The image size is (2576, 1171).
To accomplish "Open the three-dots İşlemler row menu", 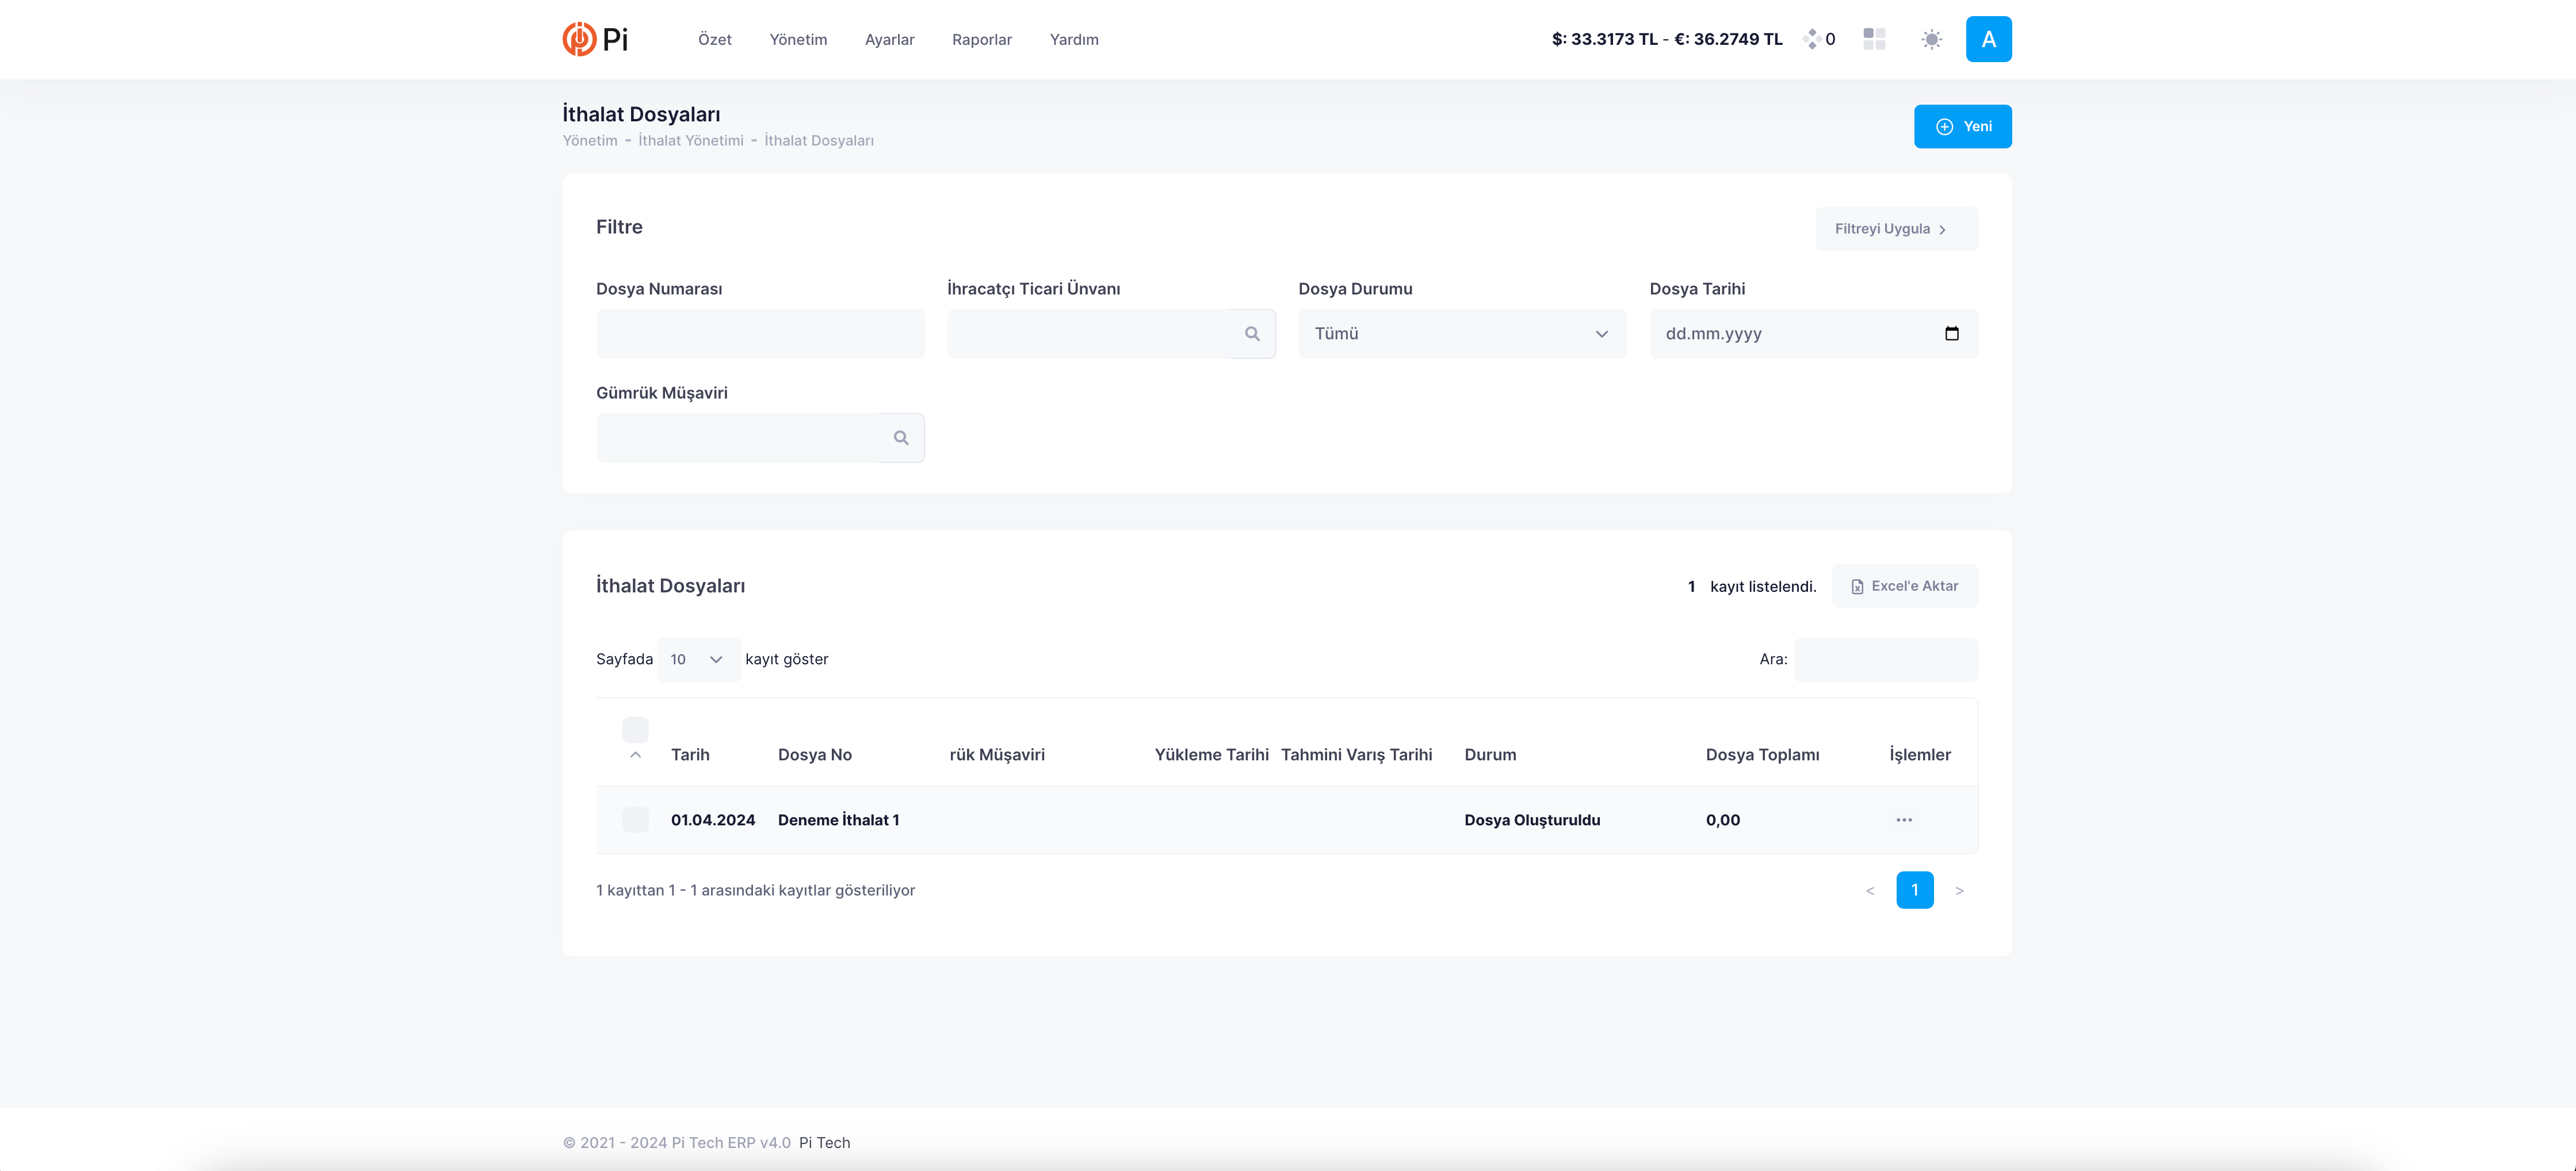I will (x=1904, y=820).
